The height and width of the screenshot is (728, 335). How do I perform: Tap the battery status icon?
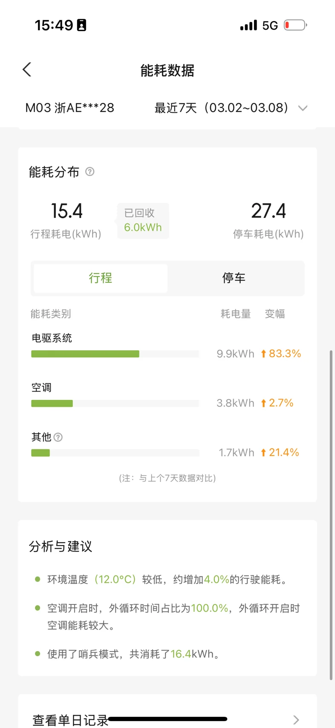pyautogui.click(x=295, y=25)
